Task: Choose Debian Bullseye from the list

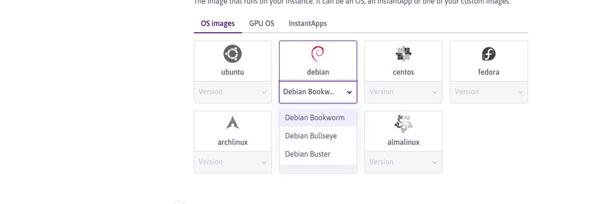Action: point(318,136)
